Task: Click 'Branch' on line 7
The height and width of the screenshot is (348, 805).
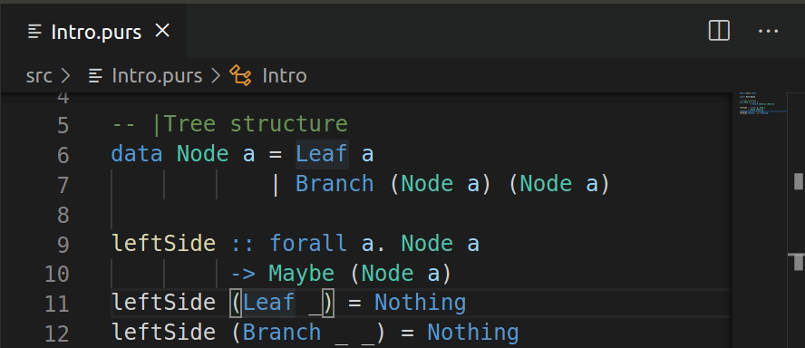Action: (x=335, y=184)
